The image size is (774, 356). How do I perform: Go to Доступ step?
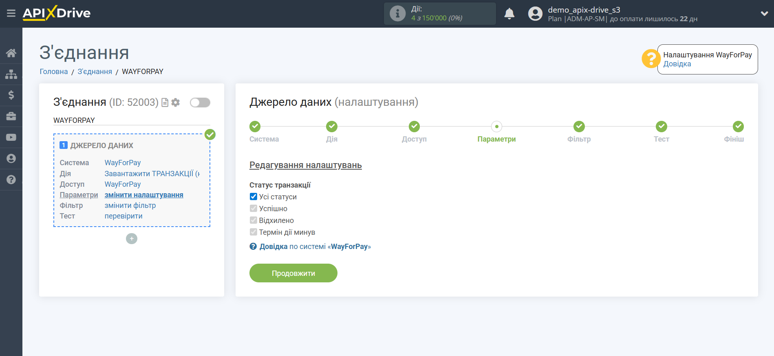pos(414,127)
